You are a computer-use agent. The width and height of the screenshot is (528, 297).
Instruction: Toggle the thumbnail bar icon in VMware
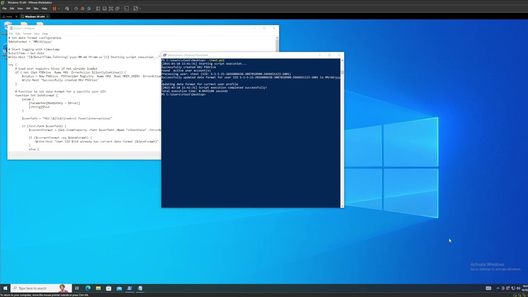coord(104,8)
